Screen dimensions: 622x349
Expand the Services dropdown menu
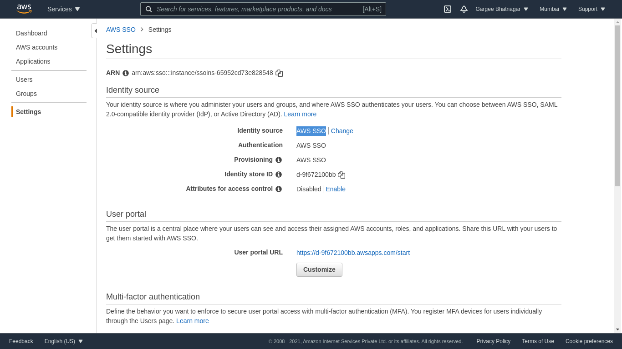pyautogui.click(x=64, y=9)
